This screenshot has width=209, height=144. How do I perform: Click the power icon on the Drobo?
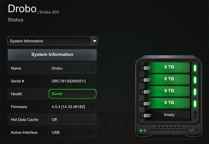point(145,131)
